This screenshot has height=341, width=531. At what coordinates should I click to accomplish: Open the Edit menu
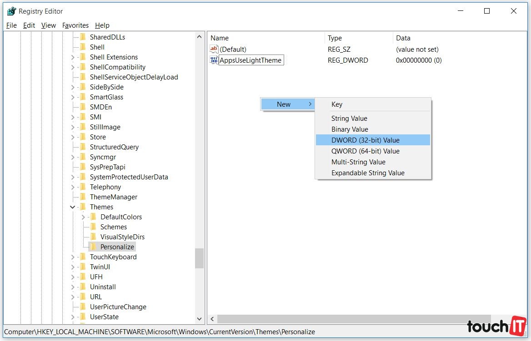(29, 25)
